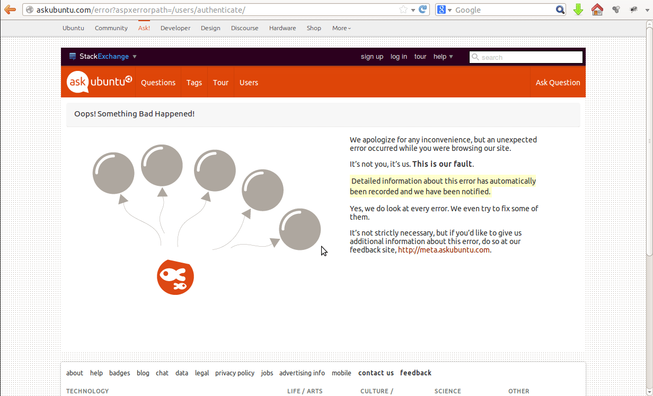Open the Hardware section from the top navbar

283,28
